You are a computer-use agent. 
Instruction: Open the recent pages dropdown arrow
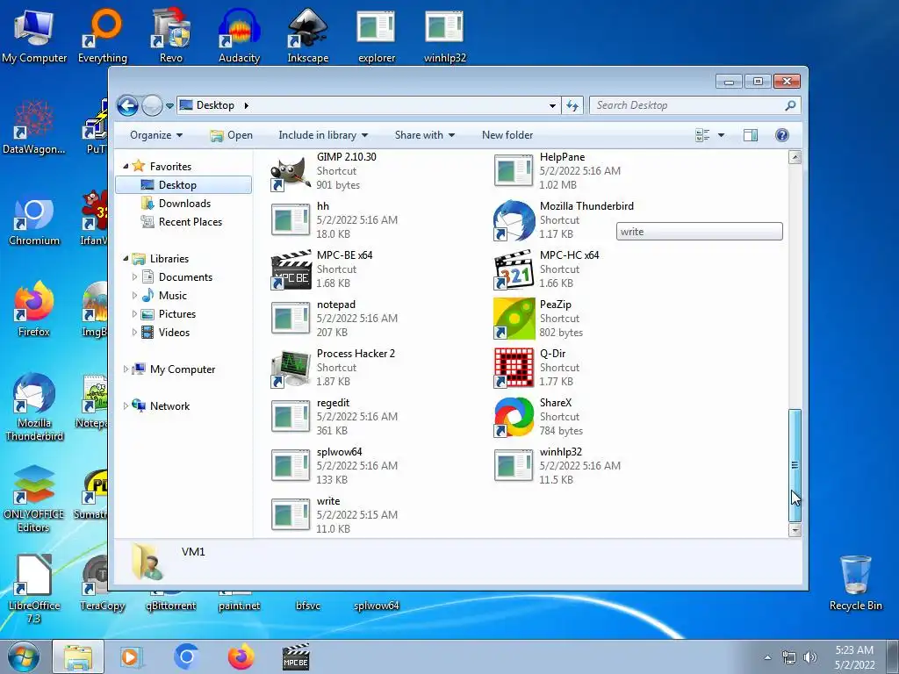click(169, 106)
